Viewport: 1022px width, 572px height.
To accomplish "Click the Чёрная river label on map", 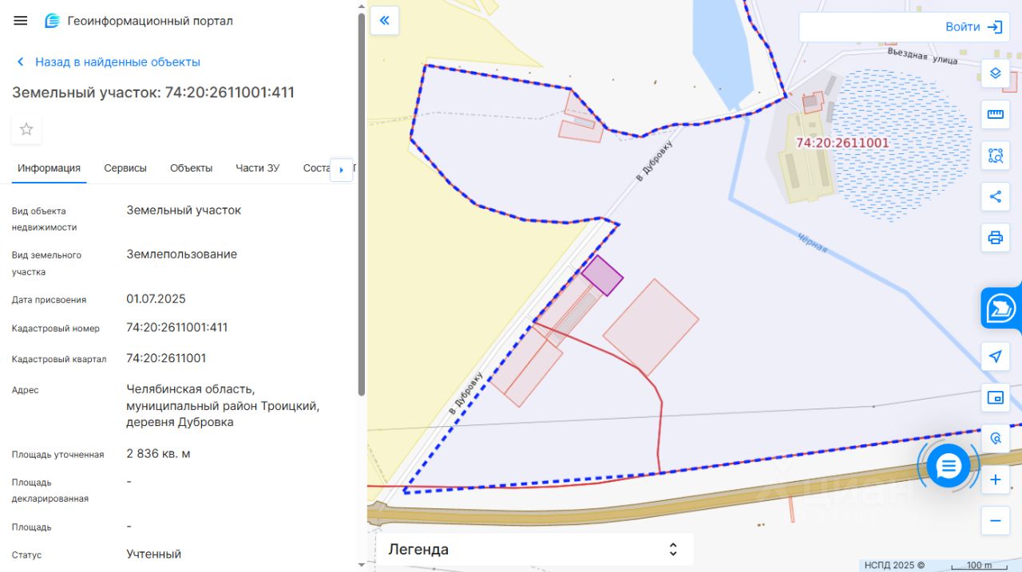I will pos(813,243).
